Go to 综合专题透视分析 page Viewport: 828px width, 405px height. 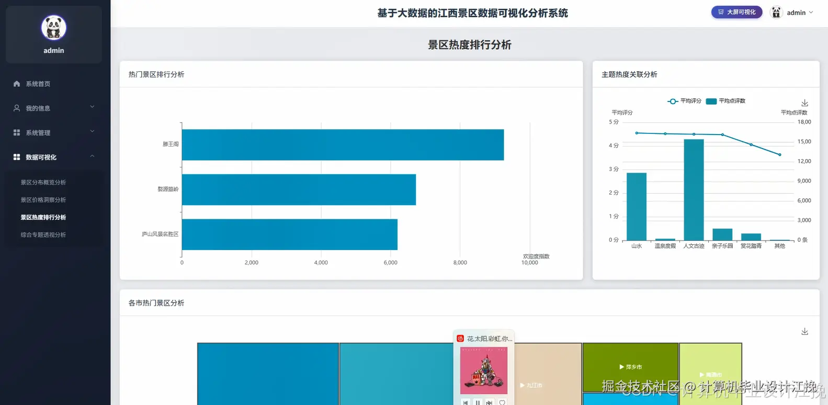point(43,235)
